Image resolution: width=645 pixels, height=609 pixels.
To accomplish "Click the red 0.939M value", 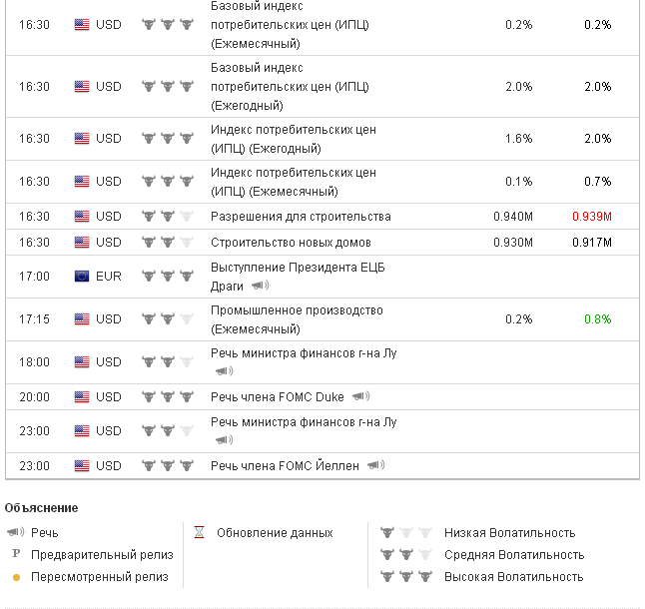I will tap(591, 216).
